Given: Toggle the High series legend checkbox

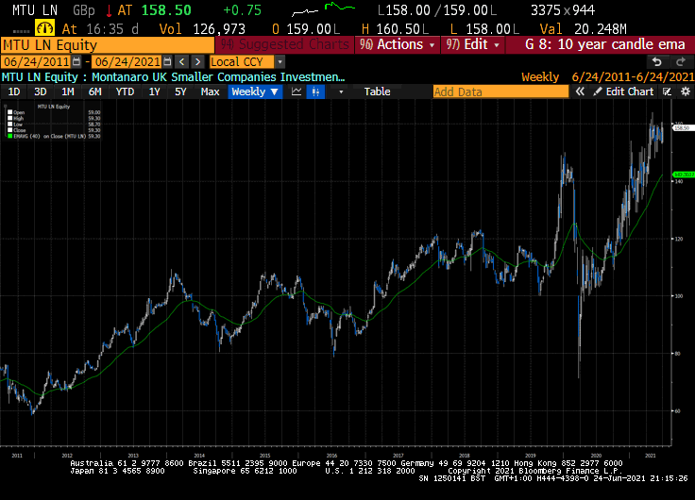Looking at the screenshot, I should coord(10,118).
